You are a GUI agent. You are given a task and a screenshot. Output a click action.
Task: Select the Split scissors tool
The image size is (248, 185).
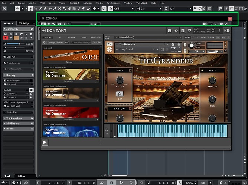[50, 9]
